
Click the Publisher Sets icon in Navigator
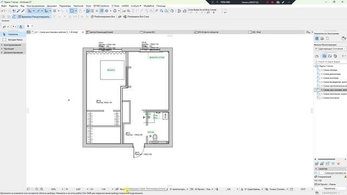point(335,56)
